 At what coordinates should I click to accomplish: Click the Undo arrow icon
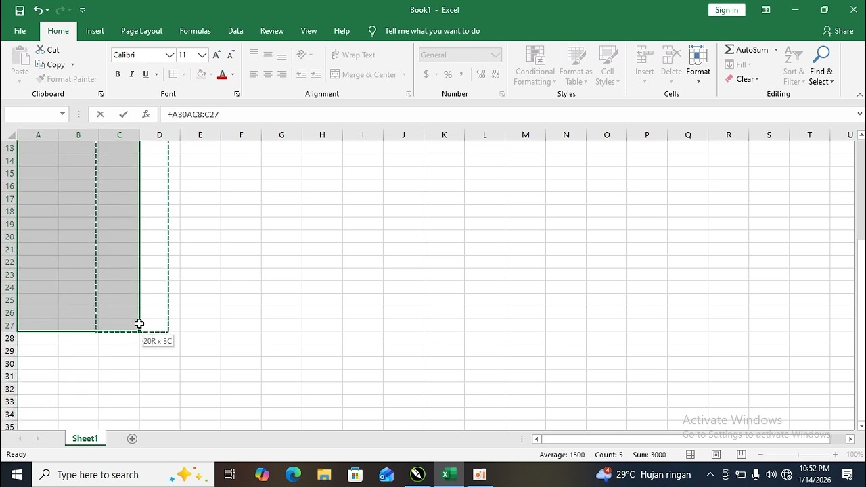pos(38,10)
